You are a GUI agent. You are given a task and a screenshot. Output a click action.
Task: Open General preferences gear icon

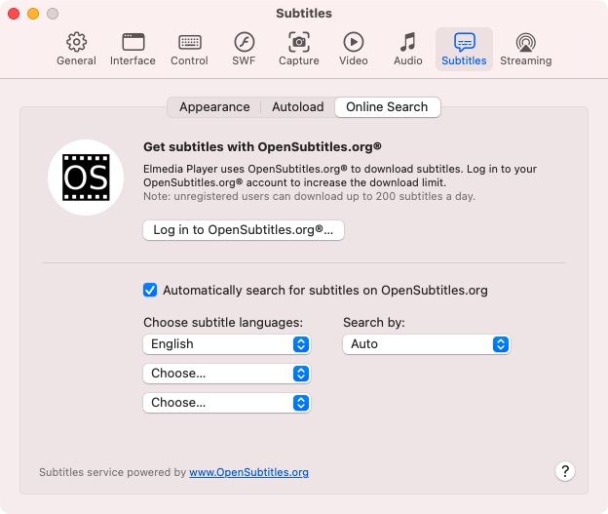tap(76, 49)
